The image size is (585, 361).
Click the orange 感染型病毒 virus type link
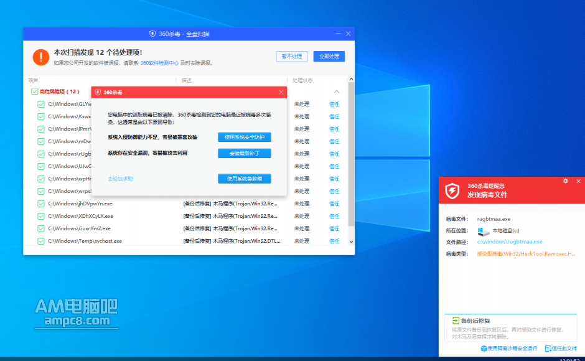point(526,254)
